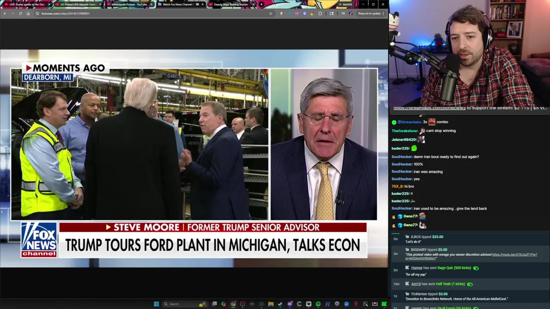The width and height of the screenshot is (550, 309).
Task: Open Microsoft Copilot from the taskbar
Action: coord(223,304)
